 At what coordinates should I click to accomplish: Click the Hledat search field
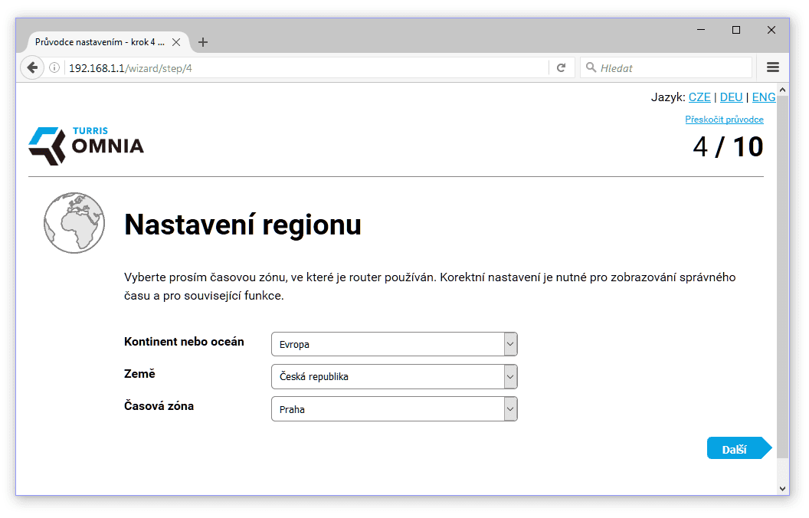coord(666,67)
